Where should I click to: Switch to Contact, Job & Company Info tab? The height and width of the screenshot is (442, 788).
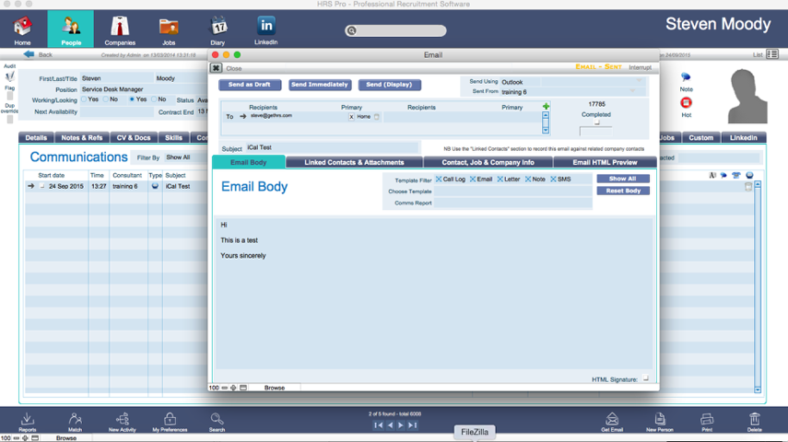pos(488,162)
